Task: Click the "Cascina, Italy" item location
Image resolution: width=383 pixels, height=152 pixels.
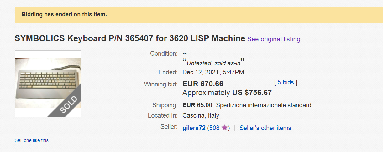Action: point(201,115)
